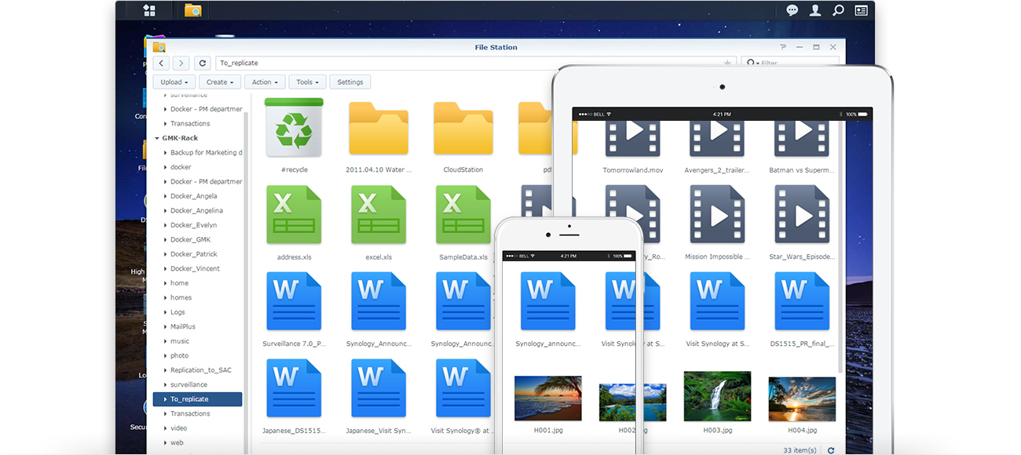The width and height of the screenshot is (1021, 455).
Task: Click the File Station help question mark
Action: click(x=782, y=47)
